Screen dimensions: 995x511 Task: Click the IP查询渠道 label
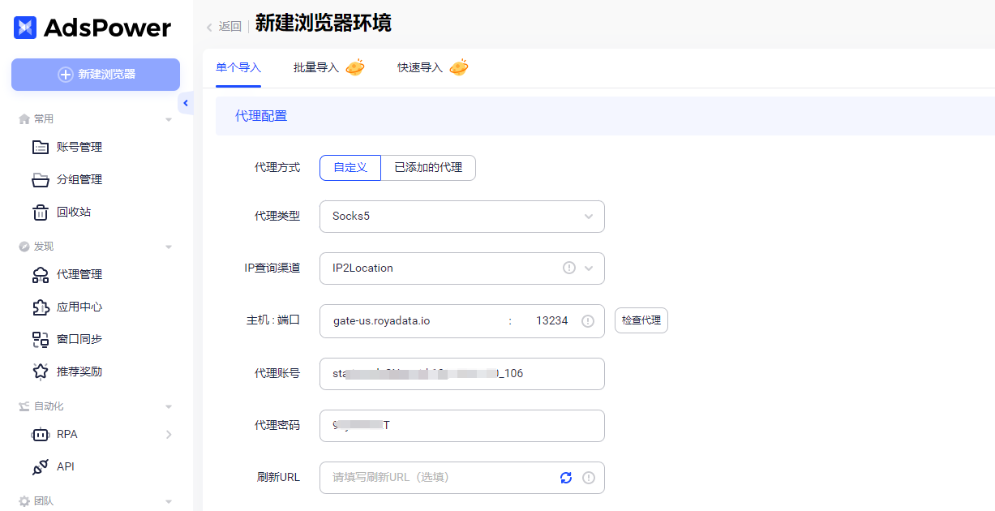tap(272, 268)
